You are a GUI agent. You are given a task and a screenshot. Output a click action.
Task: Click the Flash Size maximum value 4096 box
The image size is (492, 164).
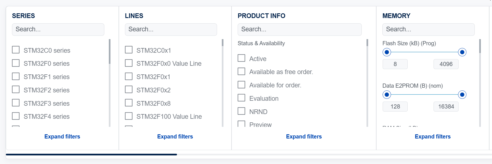446,64
